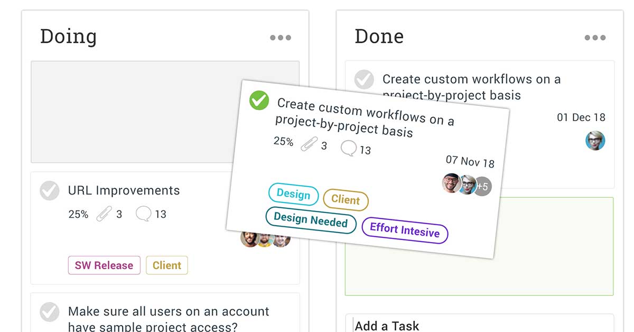Screen dimensions: 634x332
Task: Toggle the green checkmark on dragged card
Action: (x=259, y=100)
